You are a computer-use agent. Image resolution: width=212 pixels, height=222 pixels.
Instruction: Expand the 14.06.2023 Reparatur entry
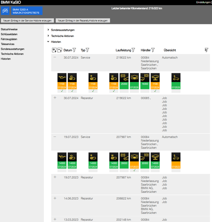coord(55,198)
